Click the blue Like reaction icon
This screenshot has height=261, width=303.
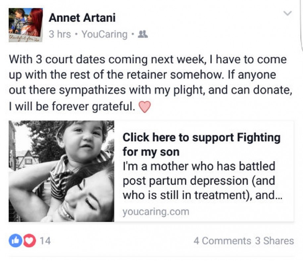point(15,240)
